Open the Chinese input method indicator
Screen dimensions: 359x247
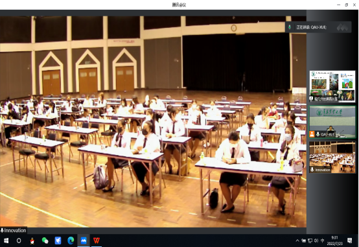pyautogui.click(x=322, y=241)
